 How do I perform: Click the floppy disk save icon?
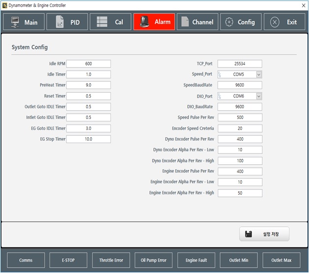[x=249, y=234]
